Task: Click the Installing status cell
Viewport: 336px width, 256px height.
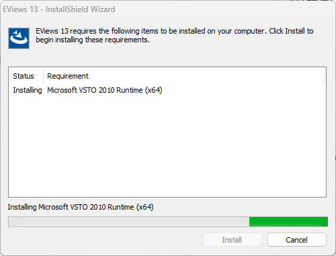Action: click(28, 90)
